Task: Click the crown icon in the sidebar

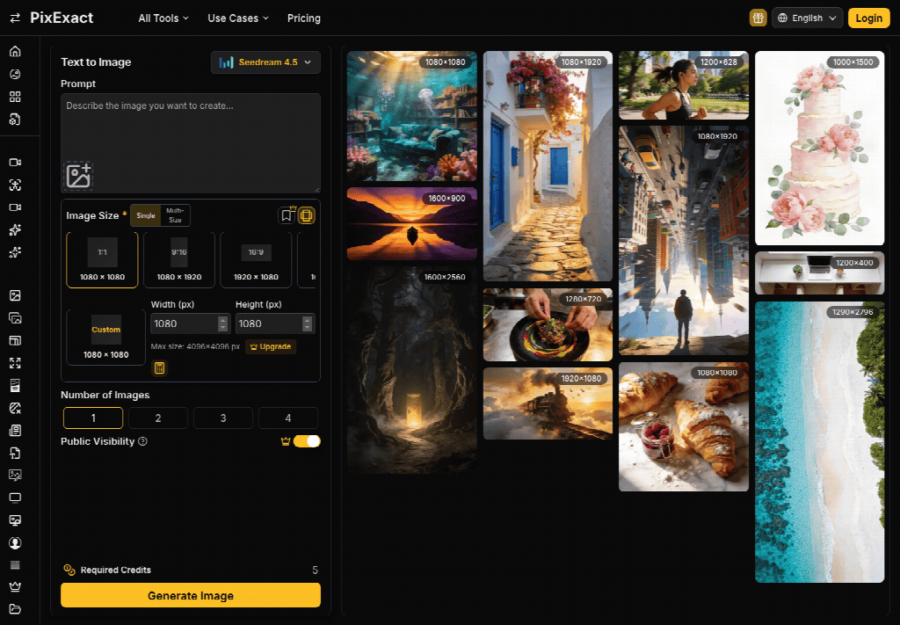Action: pos(15,586)
